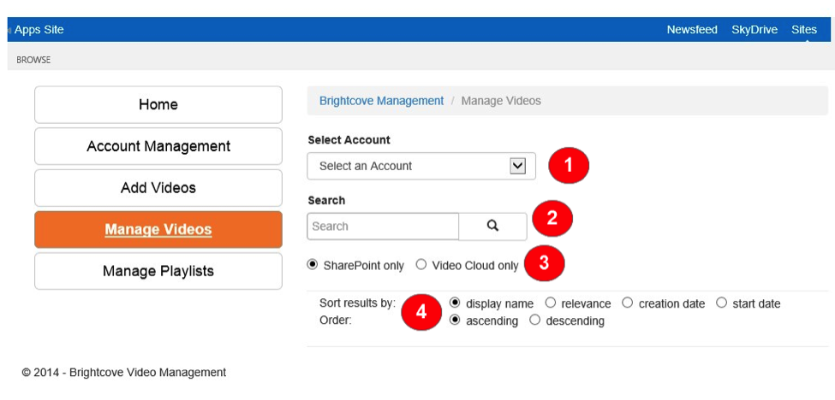Sort results by relevance
The image size is (835, 400).
(551, 303)
